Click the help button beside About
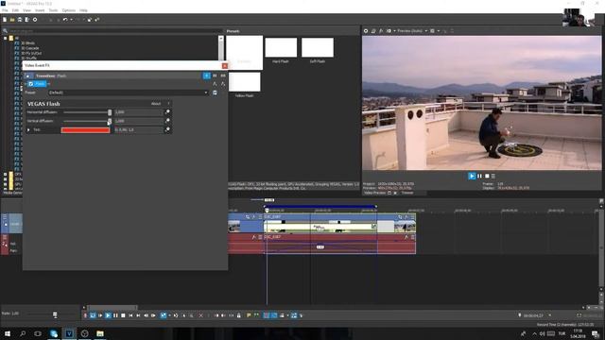This screenshot has width=605, height=340. (168, 104)
